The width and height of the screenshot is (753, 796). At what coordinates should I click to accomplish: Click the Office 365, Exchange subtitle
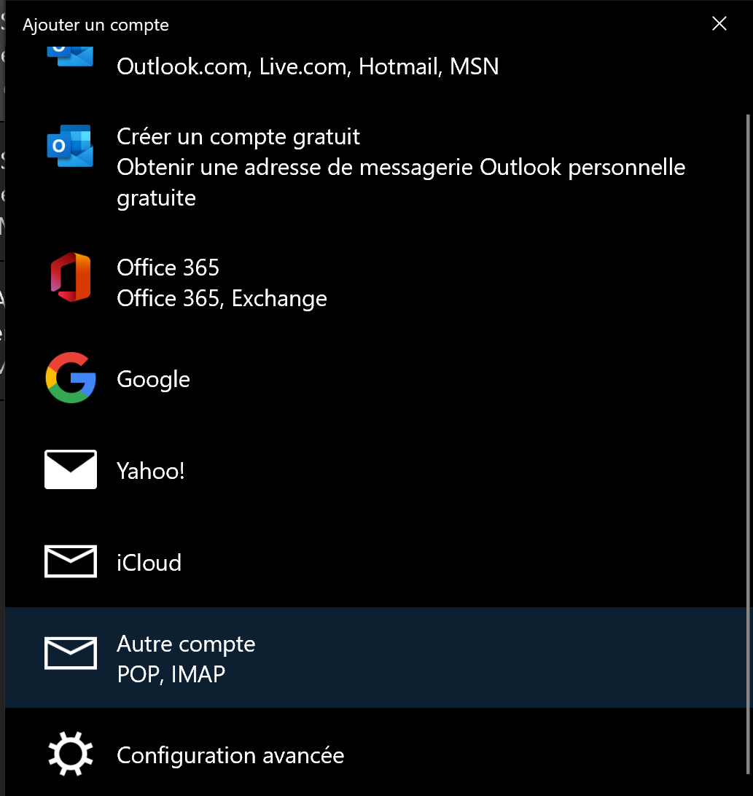[x=222, y=299]
